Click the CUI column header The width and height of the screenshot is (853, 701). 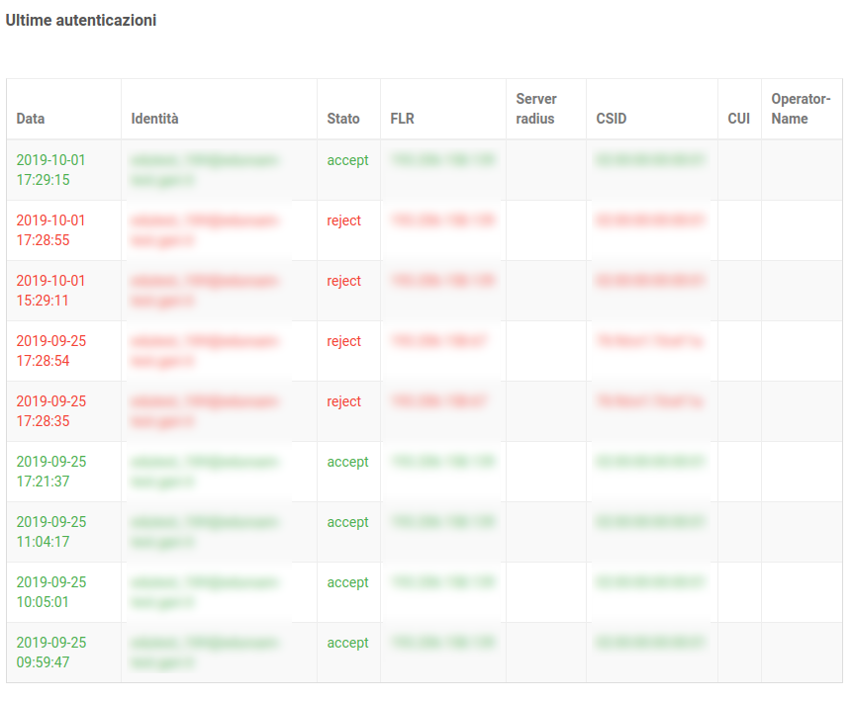tap(738, 119)
